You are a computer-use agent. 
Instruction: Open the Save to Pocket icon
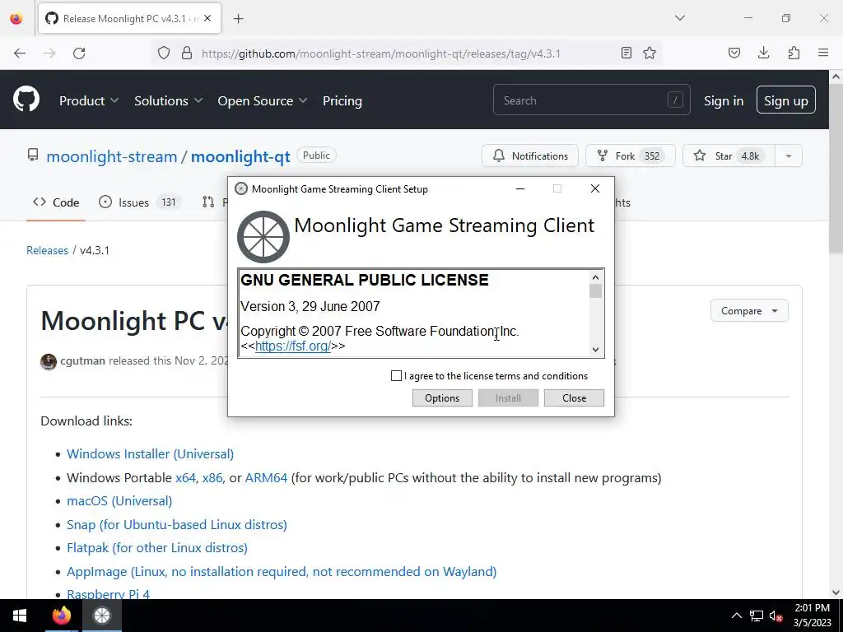click(734, 53)
